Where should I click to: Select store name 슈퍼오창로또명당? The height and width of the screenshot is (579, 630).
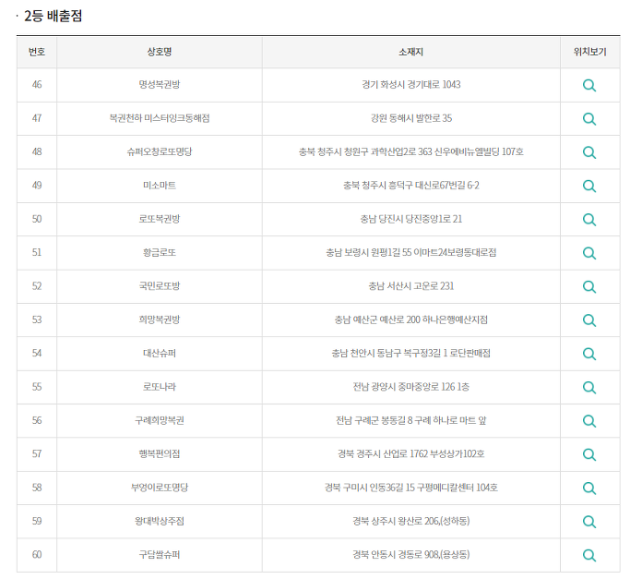(160, 151)
